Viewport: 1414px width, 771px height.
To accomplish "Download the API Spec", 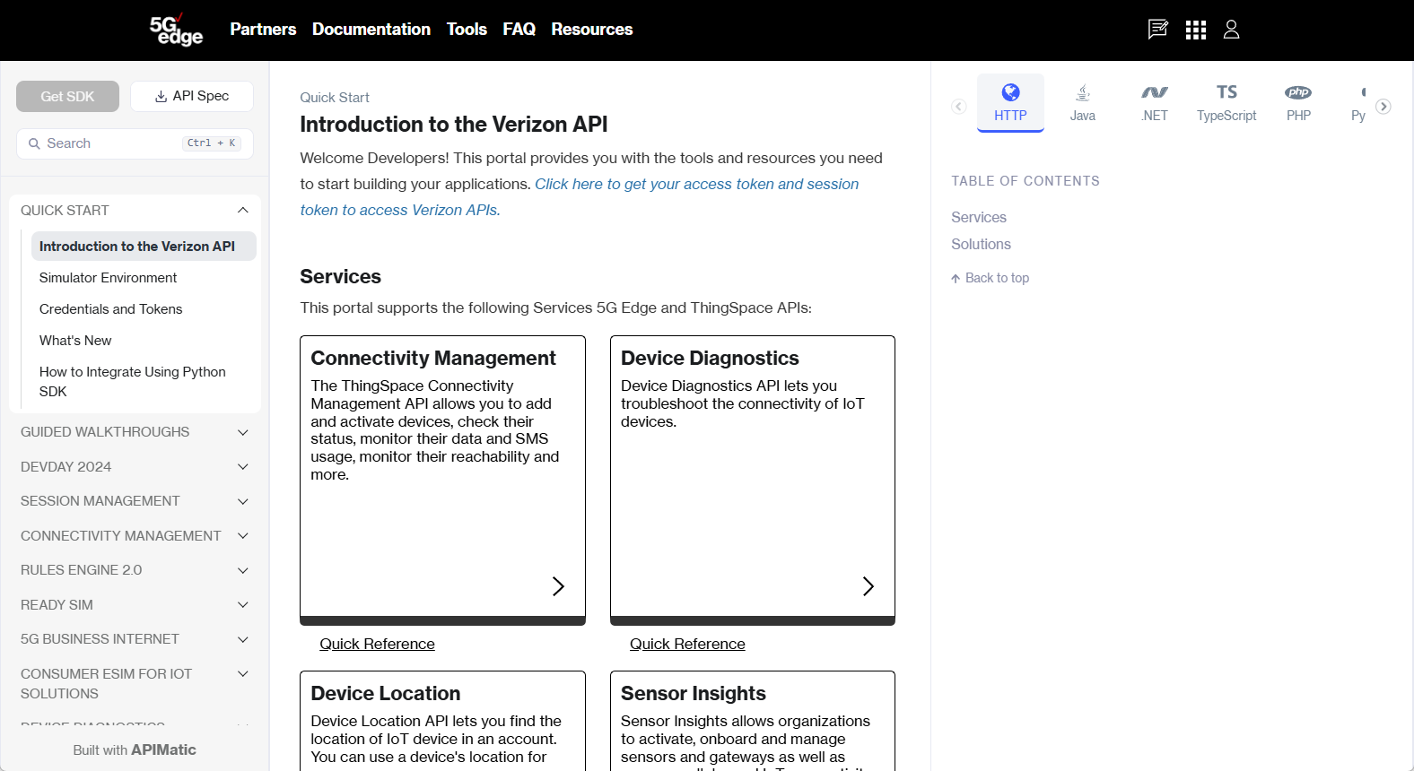I will (192, 97).
